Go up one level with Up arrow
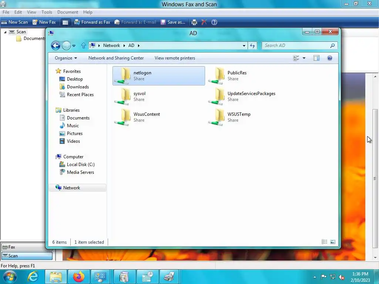379x284 pixels. [x=83, y=45]
